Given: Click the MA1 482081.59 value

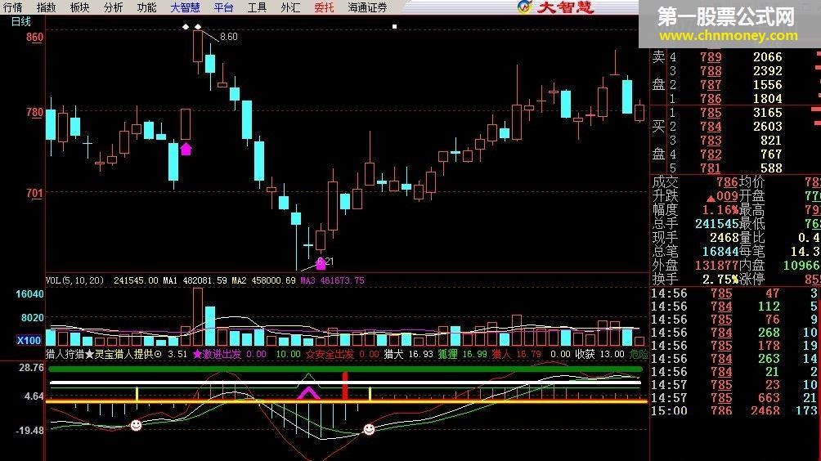Looking at the screenshot, I should [195, 280].
